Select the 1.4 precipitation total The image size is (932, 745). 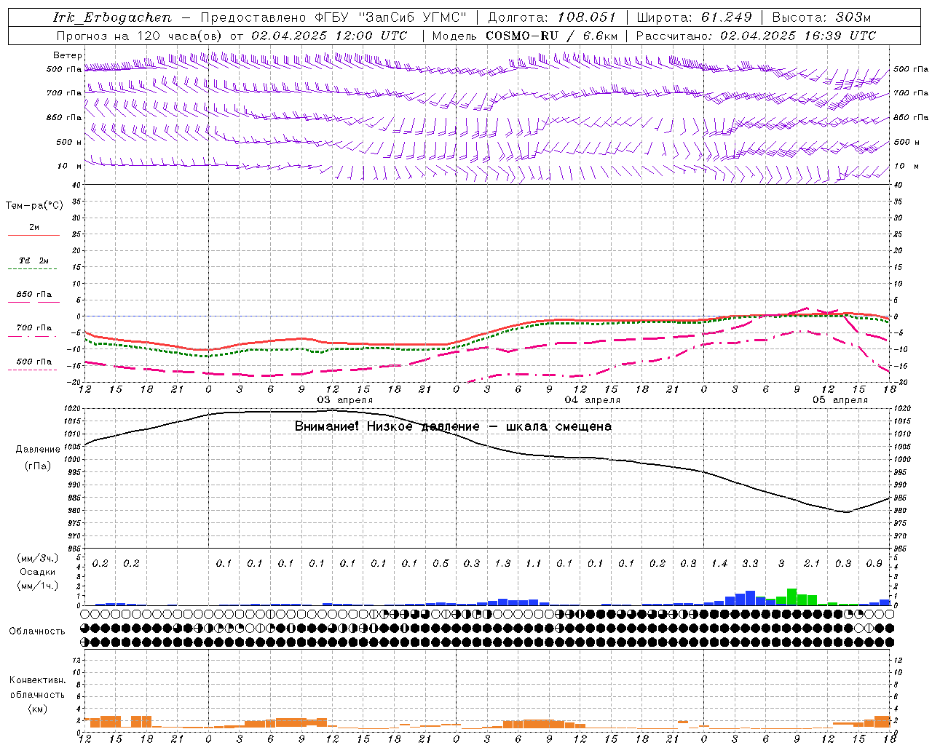point(719,564)
